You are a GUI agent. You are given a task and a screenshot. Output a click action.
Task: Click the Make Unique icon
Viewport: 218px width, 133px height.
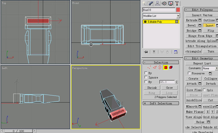click(x=162, y=52)
